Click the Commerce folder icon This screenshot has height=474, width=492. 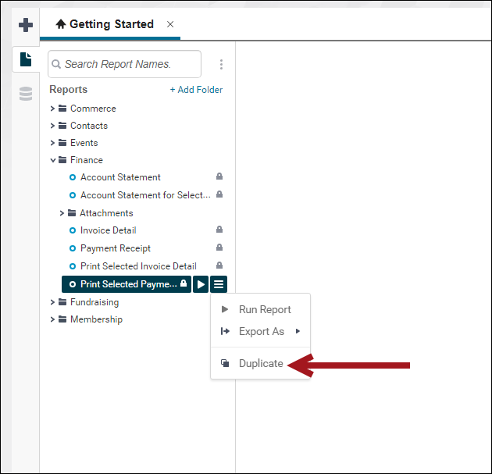point(62,109)
